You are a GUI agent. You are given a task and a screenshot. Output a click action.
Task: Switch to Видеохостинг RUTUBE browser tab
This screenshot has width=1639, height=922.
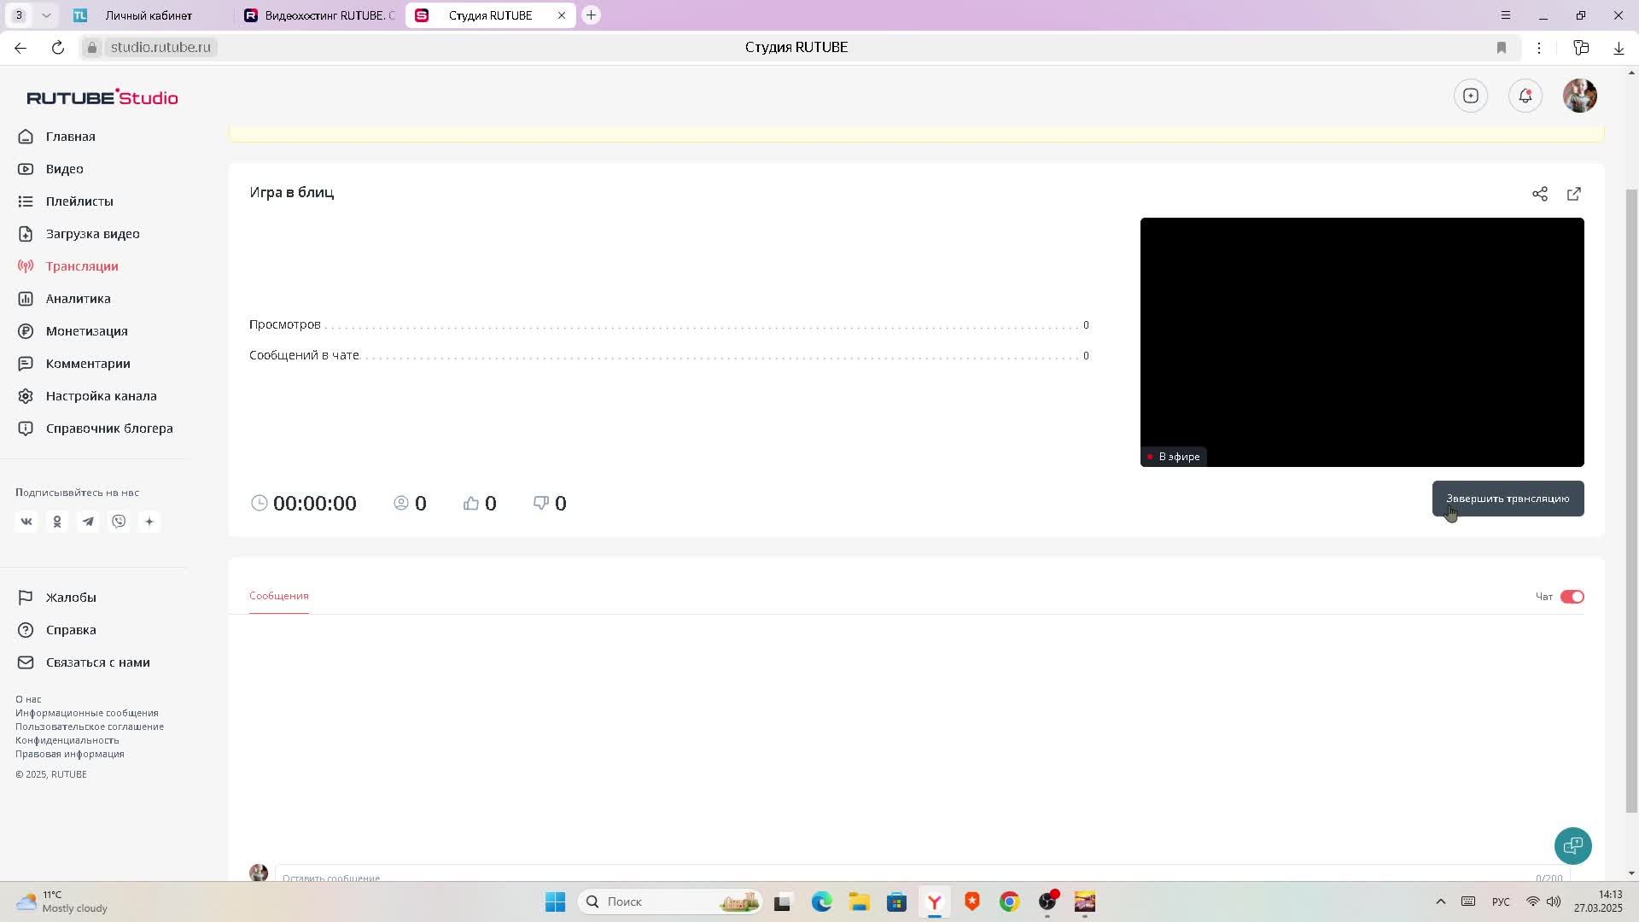pyautogui.click(x=319, y=15)
